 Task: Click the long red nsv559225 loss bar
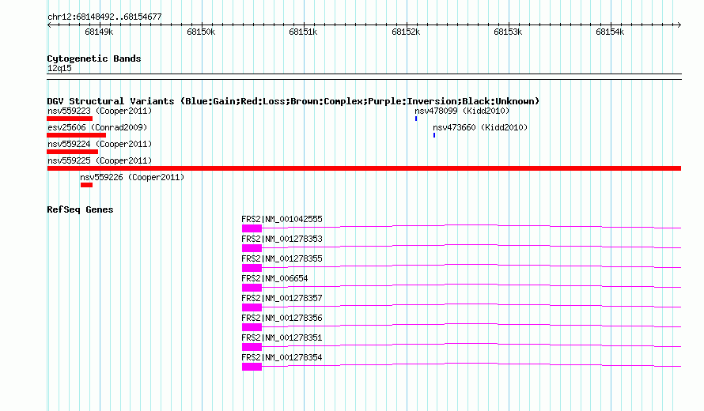(x=364, y=168)
